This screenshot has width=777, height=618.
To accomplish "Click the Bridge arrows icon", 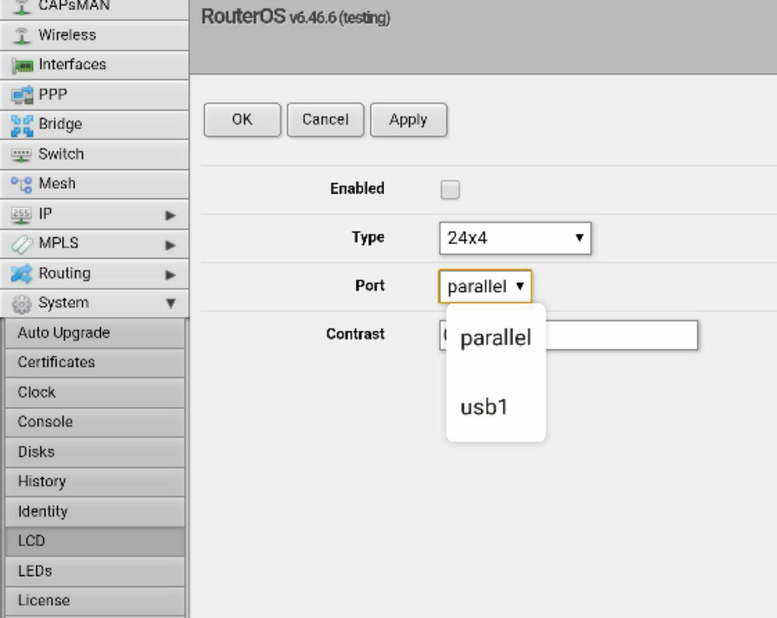I will point(22,125).
